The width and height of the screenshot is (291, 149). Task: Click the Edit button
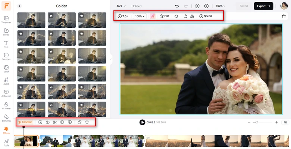pyautogui.click(x=165, y=16)
